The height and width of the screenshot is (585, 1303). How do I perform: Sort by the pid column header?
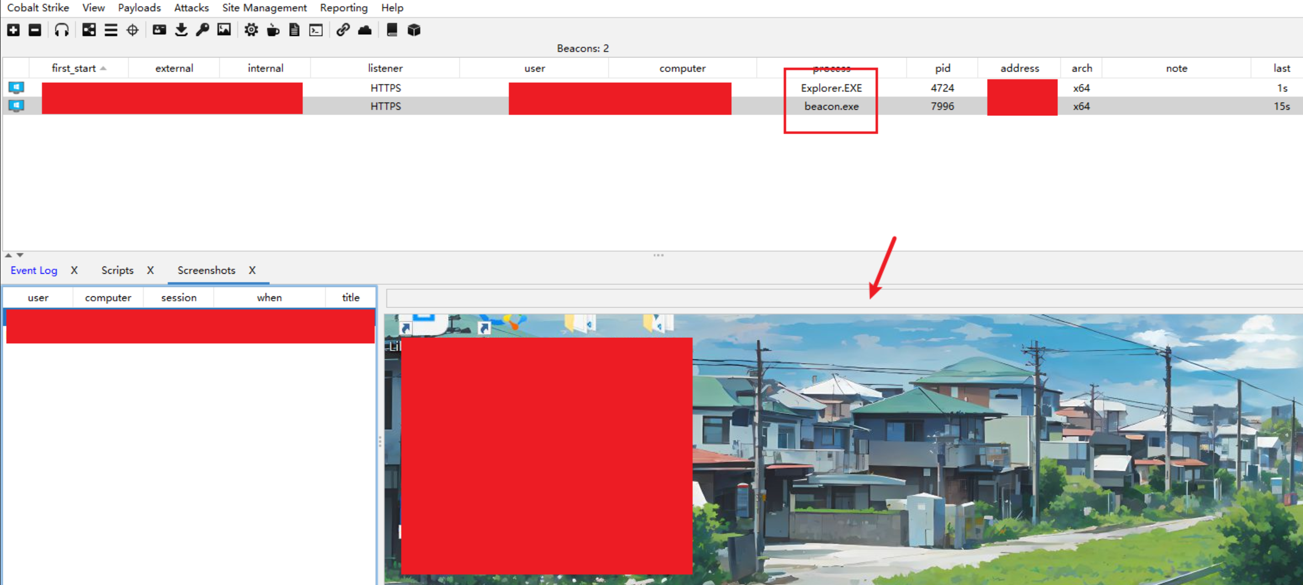tap(943, 68)
